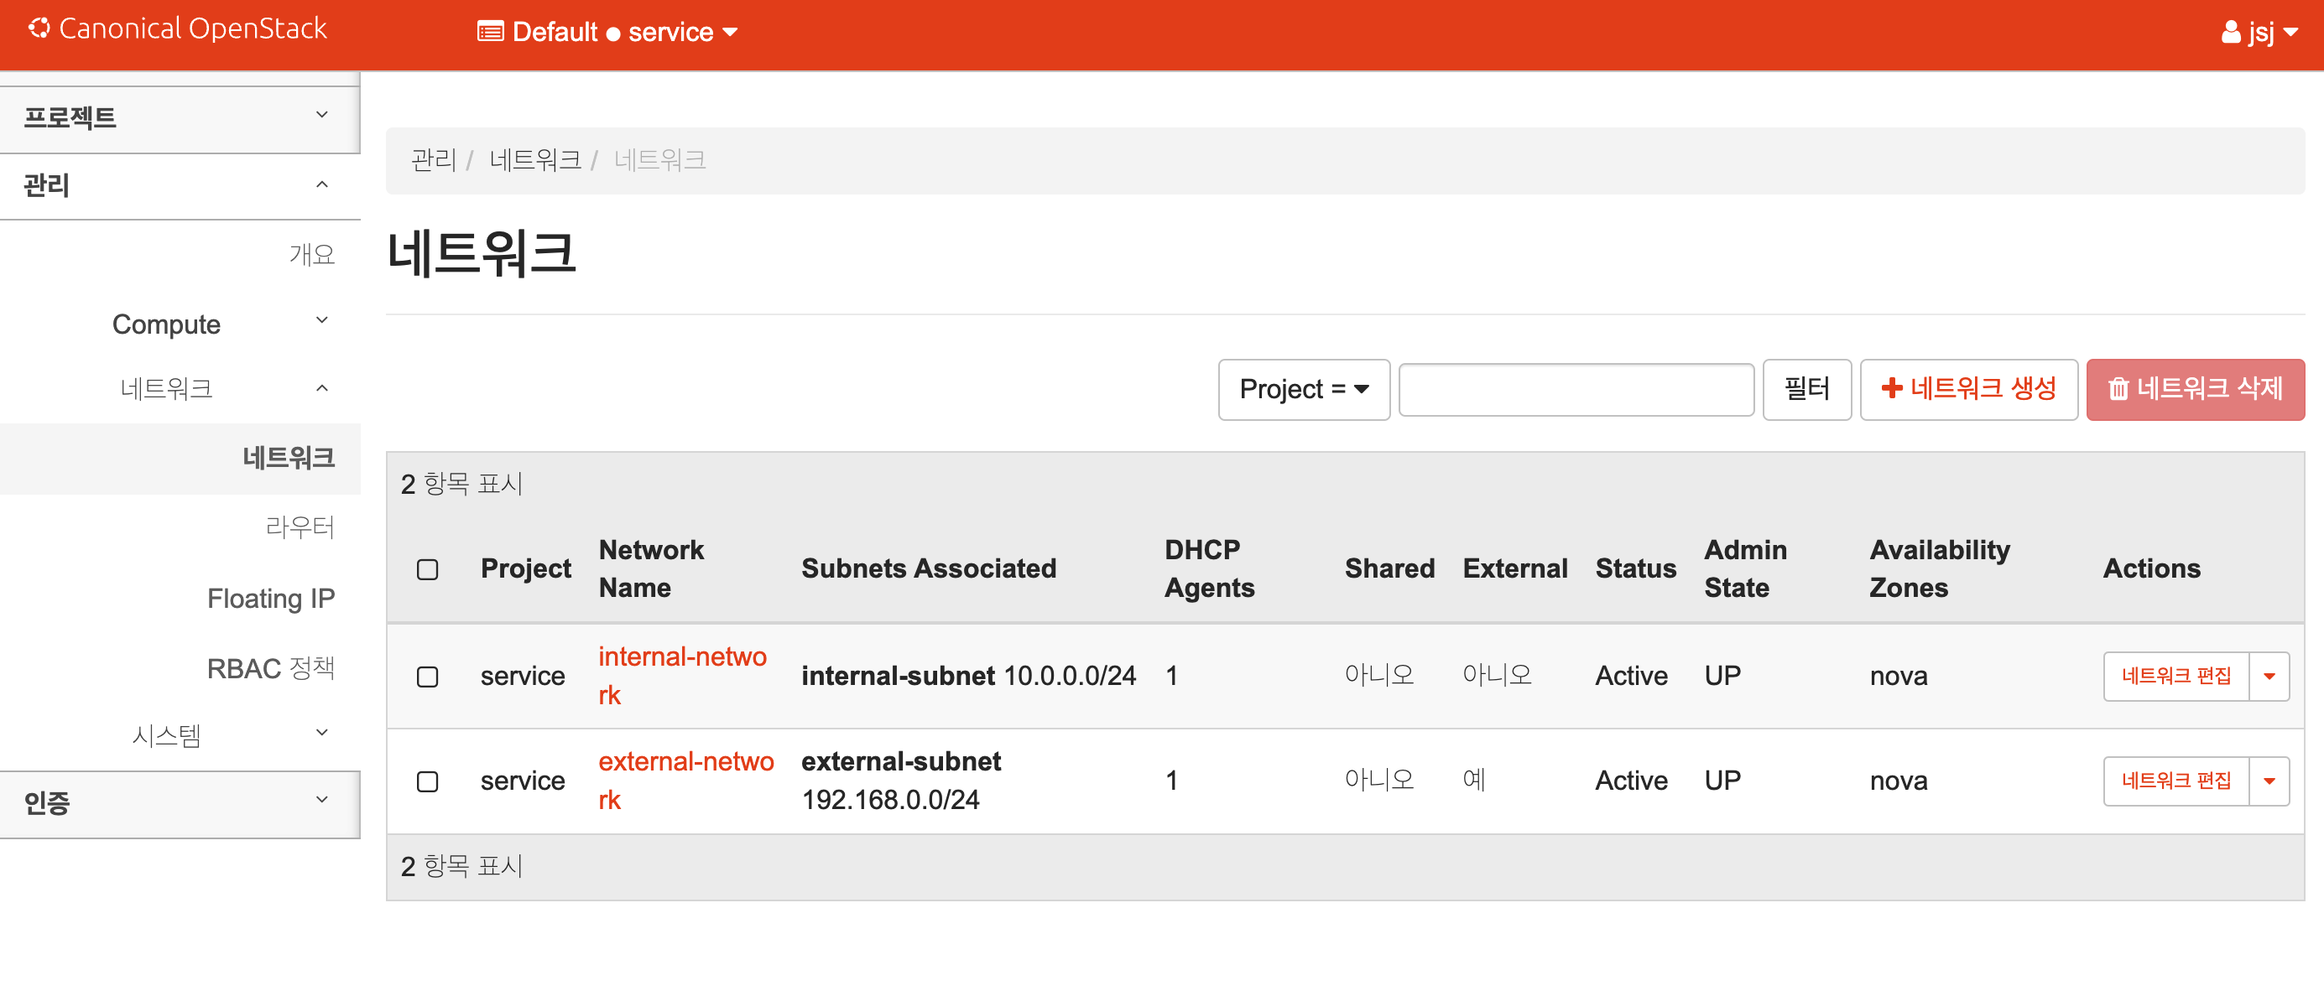The width and height of the screenshot is (2324, 991).
Task: Click the user avatar icon next to jsj
Action: pos(2230,33)
